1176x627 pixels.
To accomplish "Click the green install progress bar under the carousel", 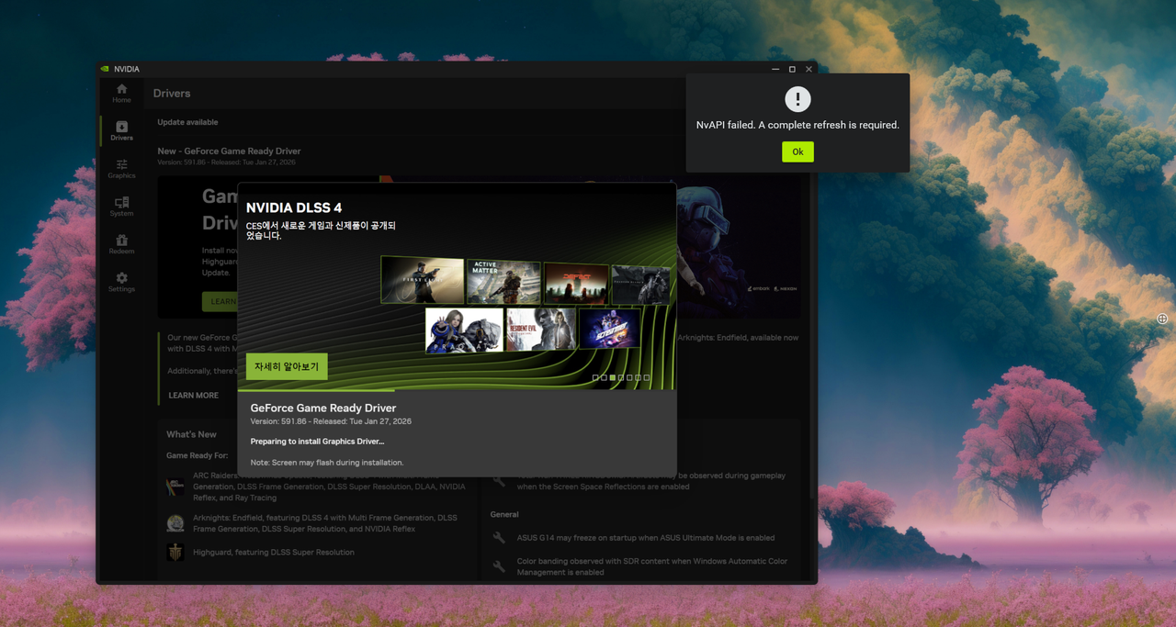I will (316, 390).
